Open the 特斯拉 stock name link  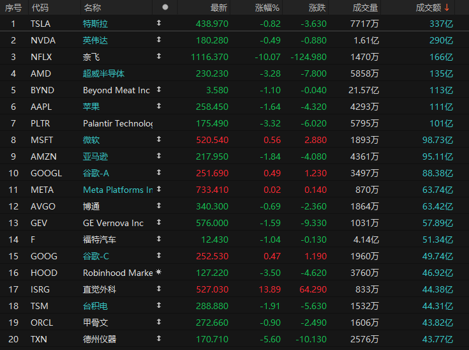point(95,24)
